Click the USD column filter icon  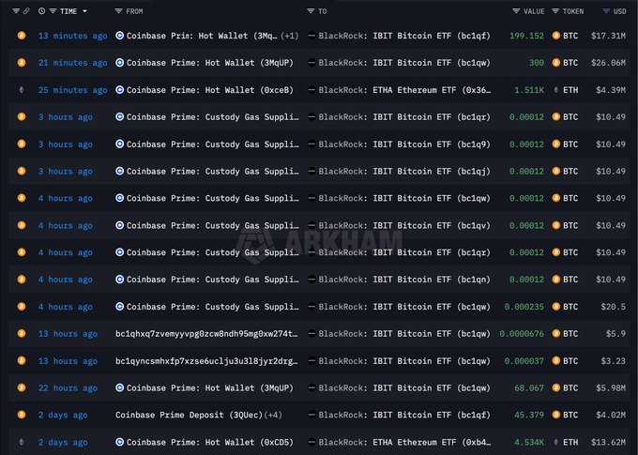[x=605, y=11]
